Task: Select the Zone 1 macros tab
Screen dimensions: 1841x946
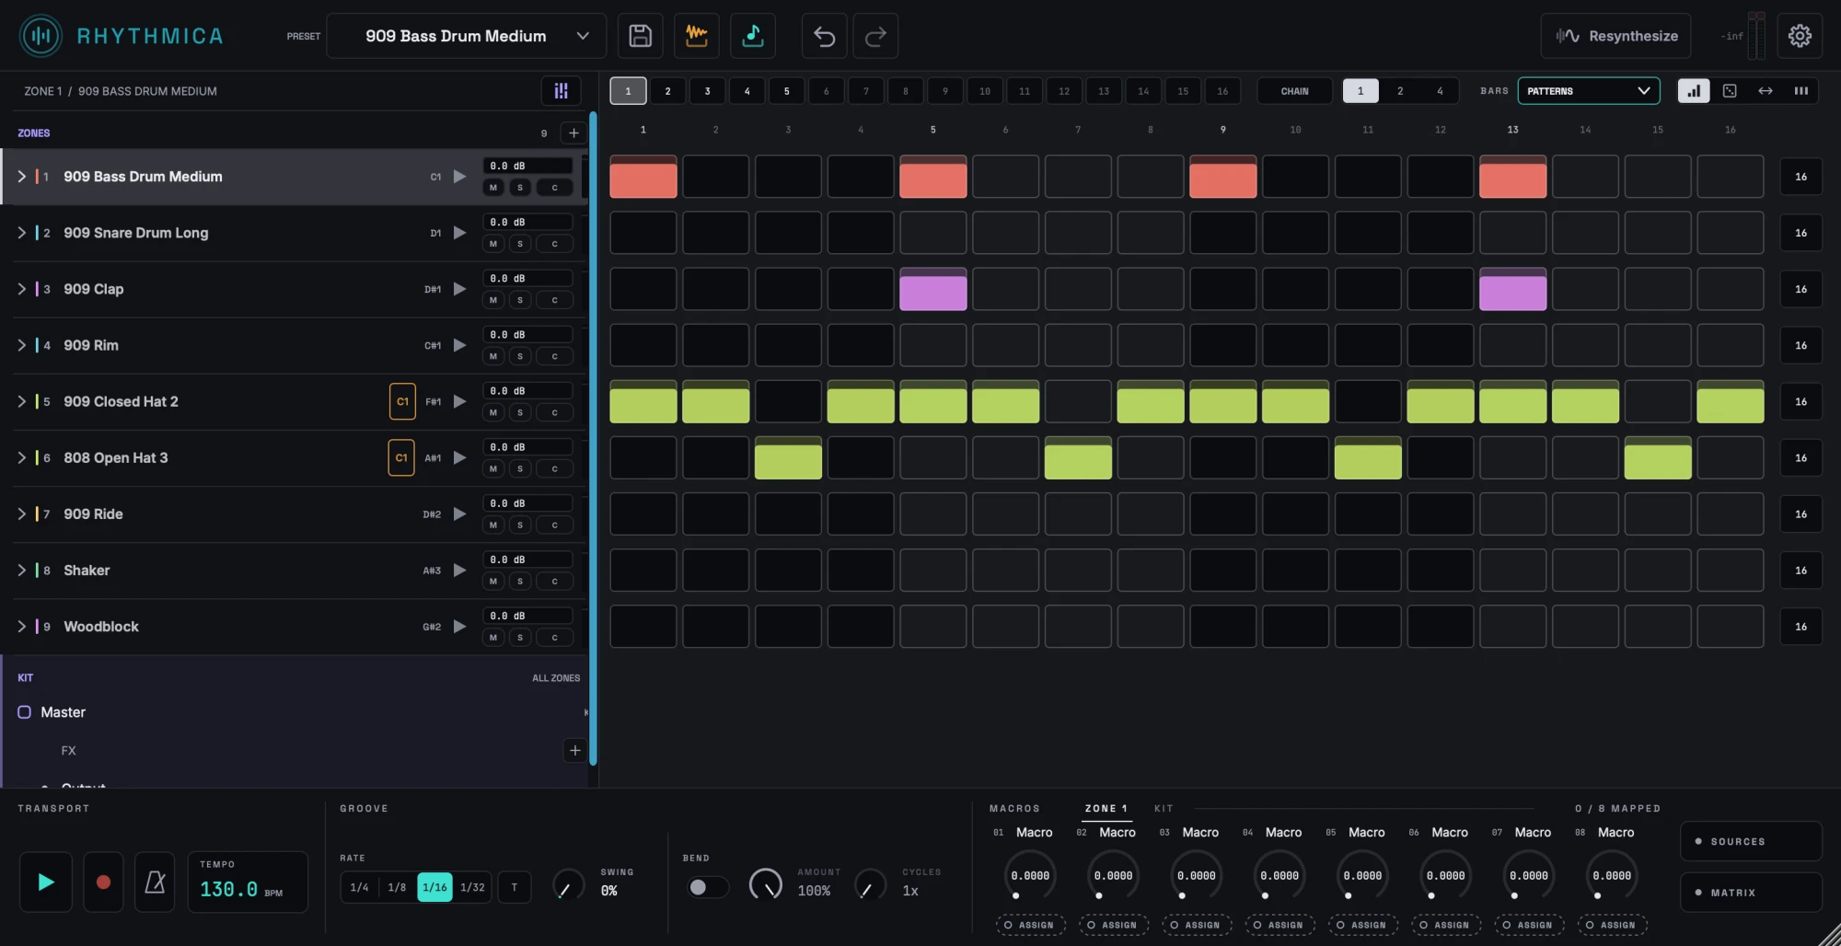Action: point(1106,809)
